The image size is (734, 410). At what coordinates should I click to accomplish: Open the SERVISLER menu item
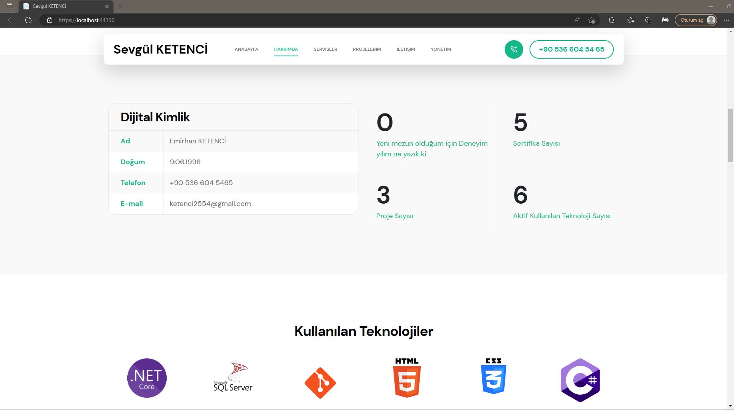click(x=325, y=49)
